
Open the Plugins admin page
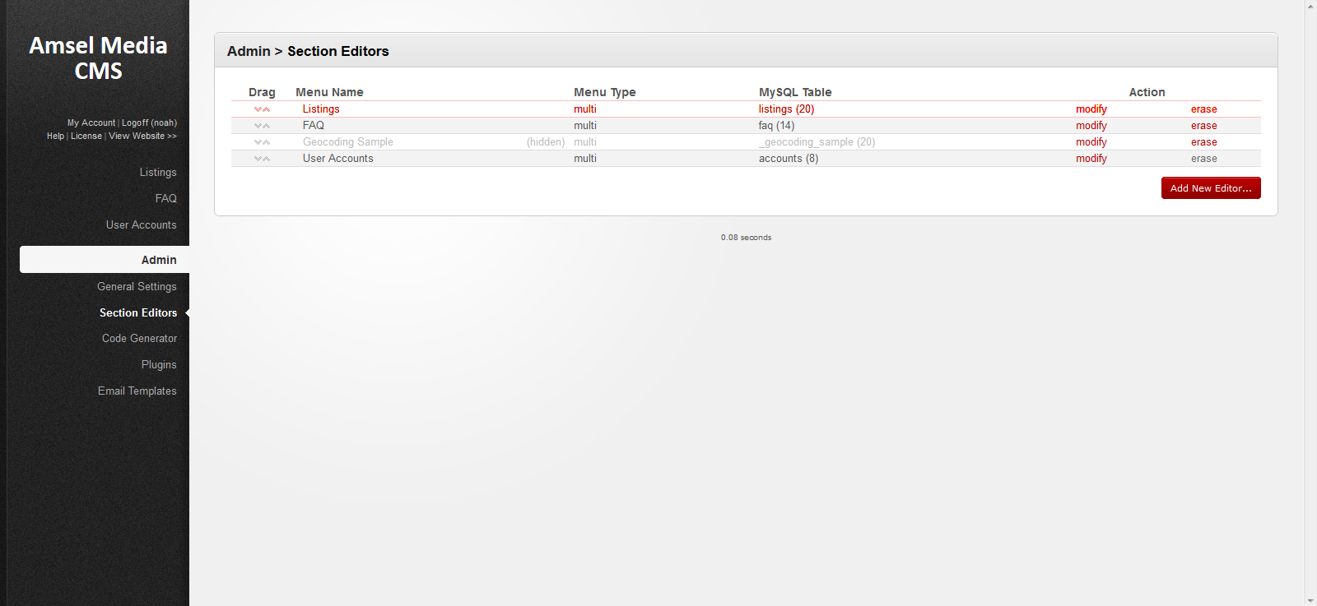159,365
